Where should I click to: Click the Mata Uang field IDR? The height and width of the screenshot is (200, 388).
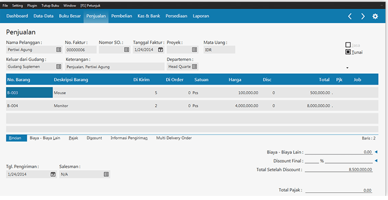pyautogui.click(x=219, y=50)
